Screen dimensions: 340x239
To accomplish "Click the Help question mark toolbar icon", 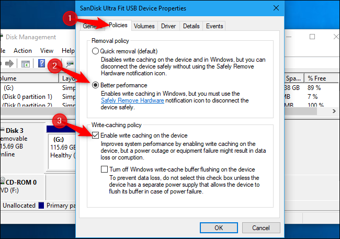I will click(41, 63).
